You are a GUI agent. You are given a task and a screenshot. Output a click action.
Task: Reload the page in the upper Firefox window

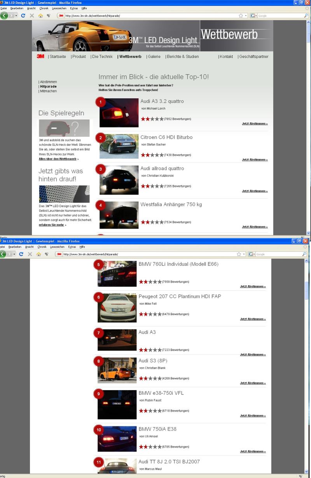pos(24,16)
